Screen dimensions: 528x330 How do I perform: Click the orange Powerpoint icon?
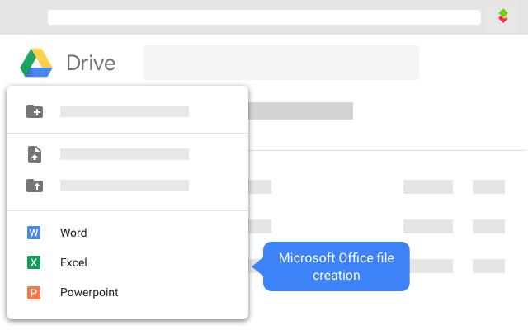pyautogui.click(x=34, y=292)
